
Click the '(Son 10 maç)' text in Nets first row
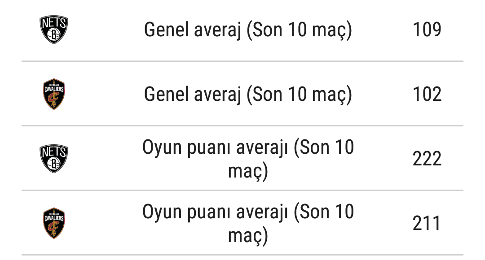tap(300, 30)
